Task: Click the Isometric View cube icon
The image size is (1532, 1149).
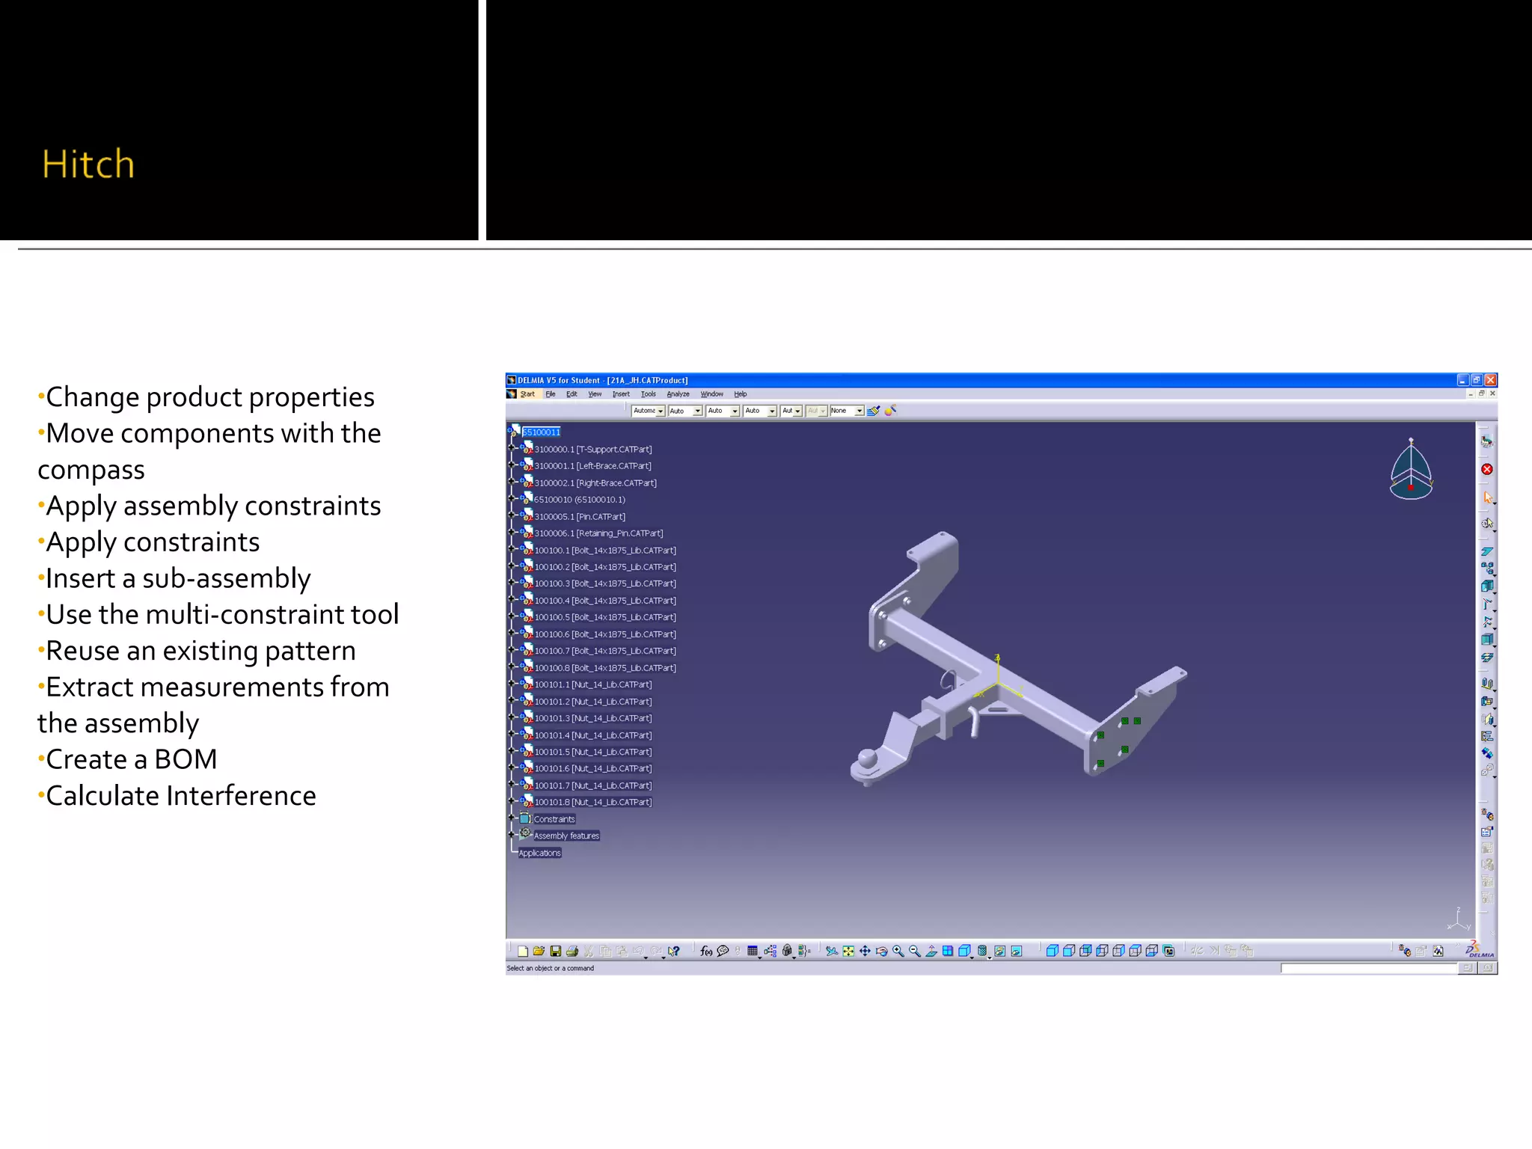Action: [965, 951]
